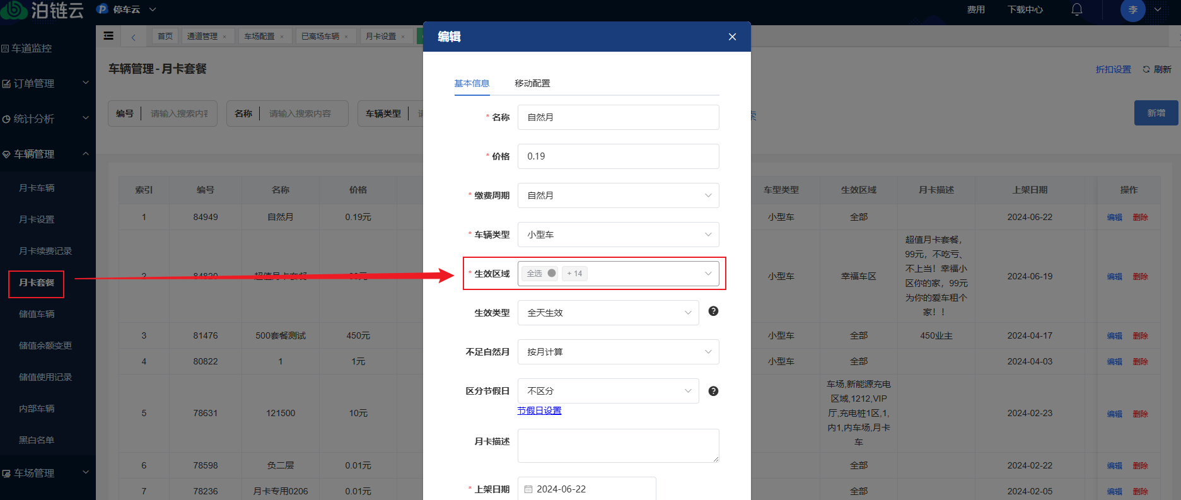
Task: Select the 基本信息 tab
Action: click(x=472, y=83)
